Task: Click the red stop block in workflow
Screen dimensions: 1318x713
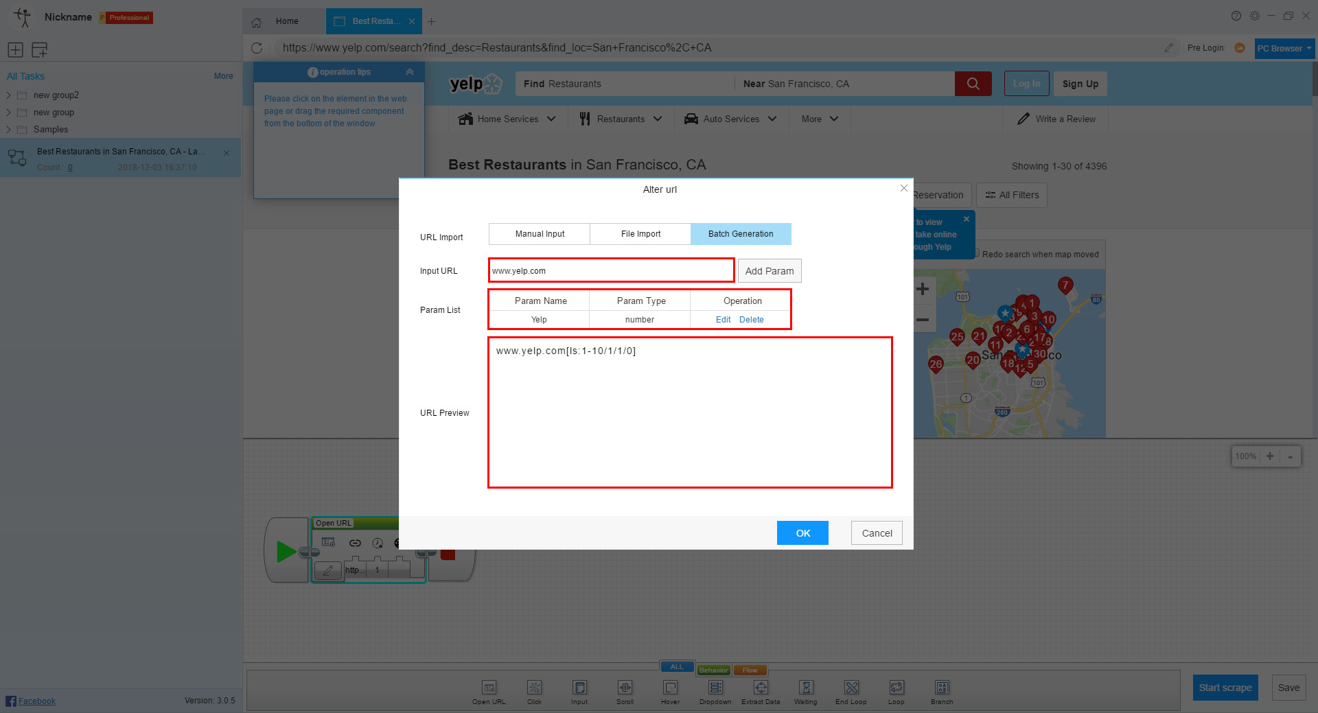Action: tap(448, 554)
